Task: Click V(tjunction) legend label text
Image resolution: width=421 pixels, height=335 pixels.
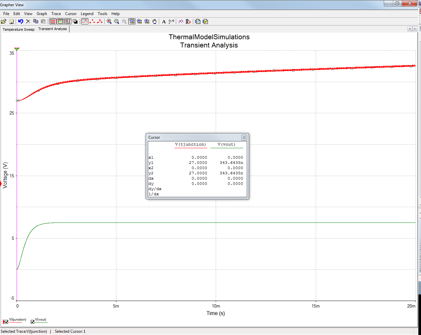Action: click(18, 319)
